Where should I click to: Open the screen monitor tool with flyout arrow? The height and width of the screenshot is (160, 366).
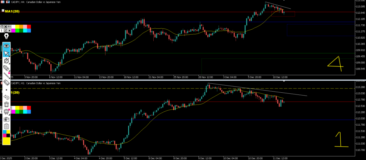pyautogui.click(x=6, y=112)
